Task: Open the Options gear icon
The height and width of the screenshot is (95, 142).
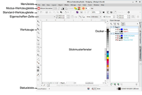Action: click(x=129, y=12)
